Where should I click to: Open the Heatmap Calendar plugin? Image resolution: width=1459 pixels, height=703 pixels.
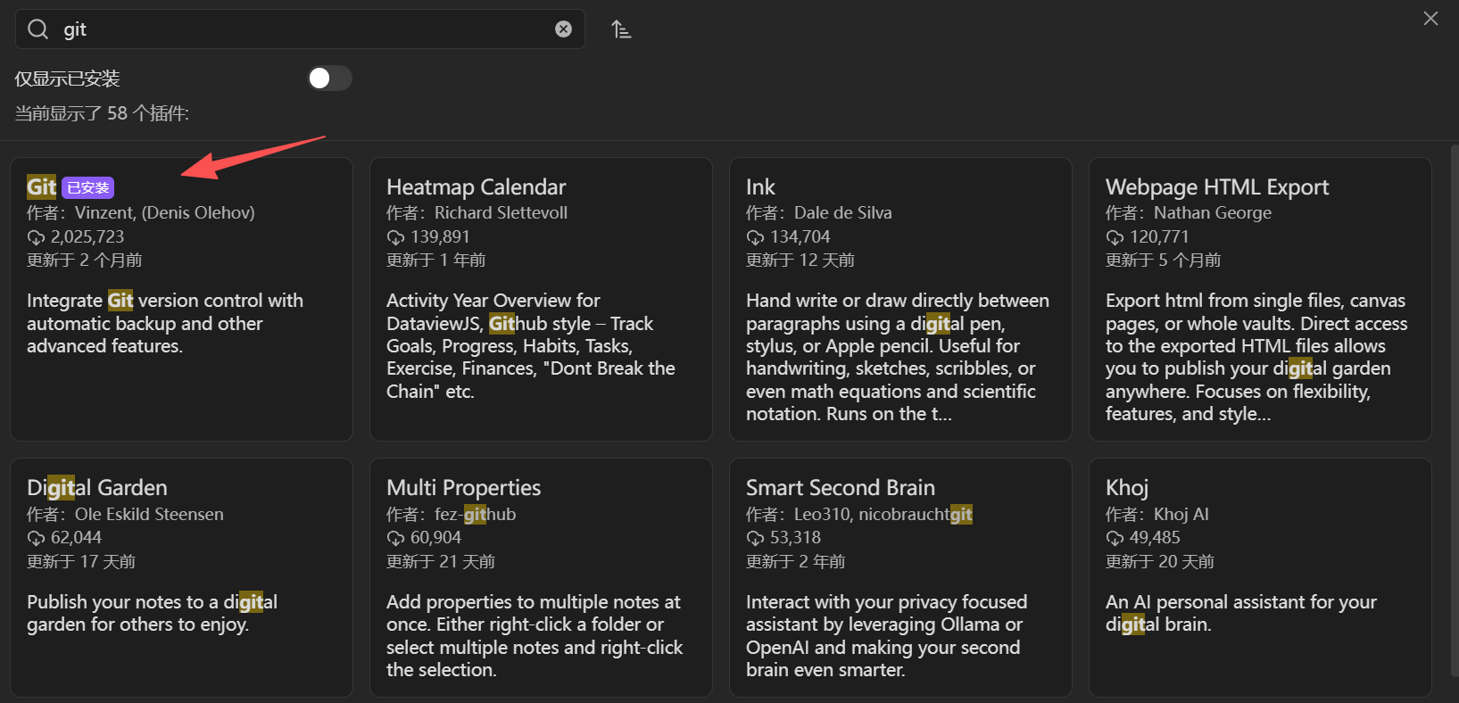pyautogui.click(x=476, y=187)
